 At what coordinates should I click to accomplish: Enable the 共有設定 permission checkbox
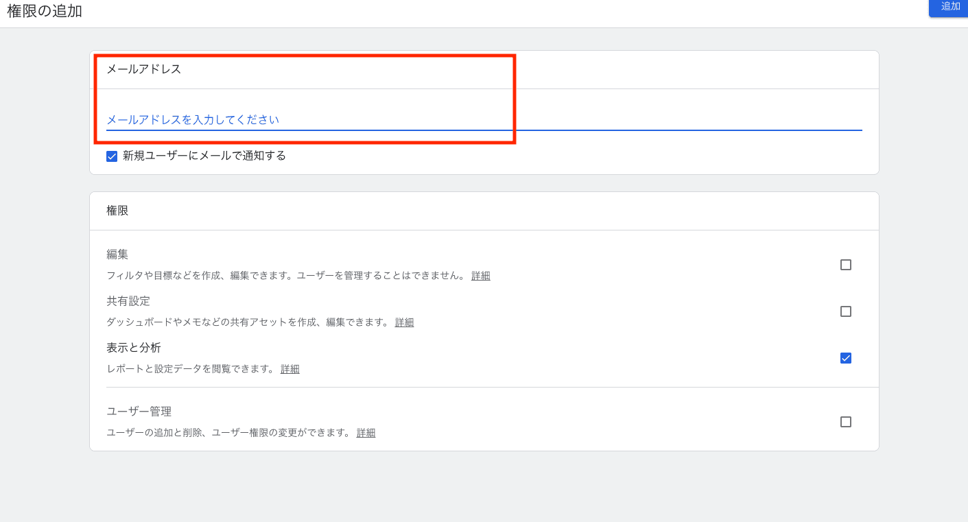pyautogui.click(x=846, y=311)
